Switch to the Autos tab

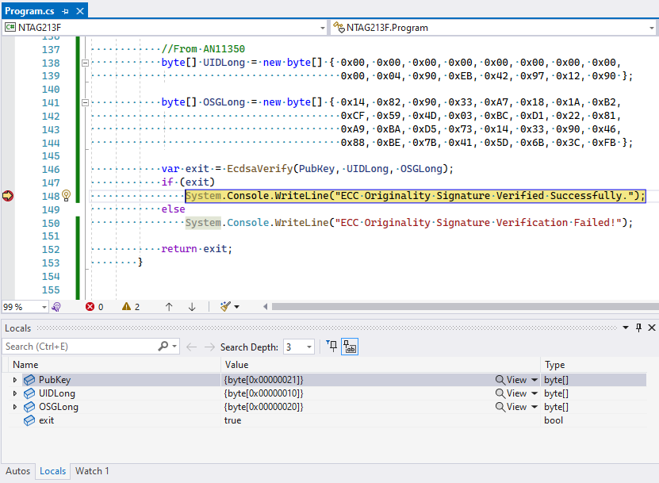coord(17,471)
